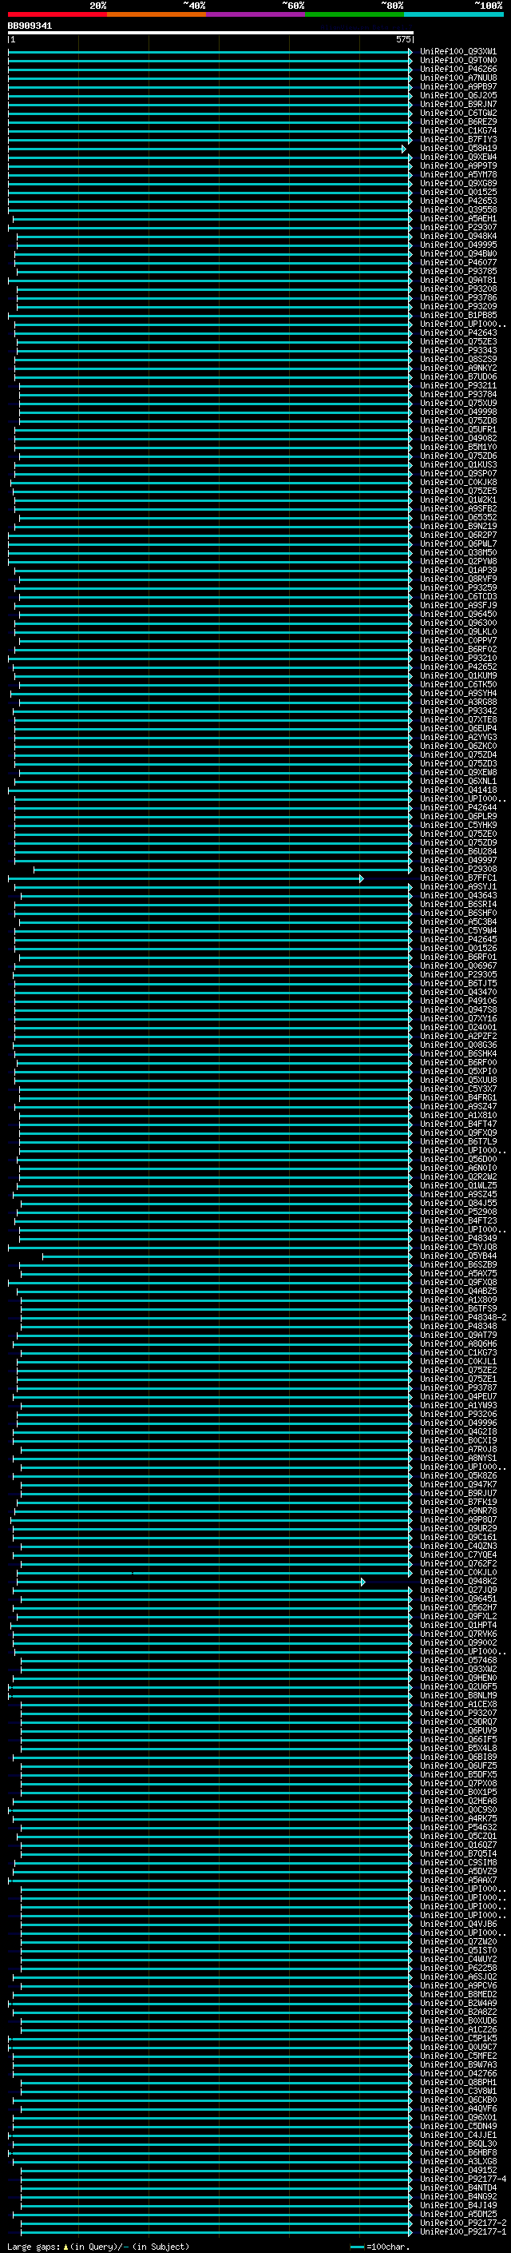
Task: Select the UniRef100_Q58A19 label
Action: click(x=458, y=149)
